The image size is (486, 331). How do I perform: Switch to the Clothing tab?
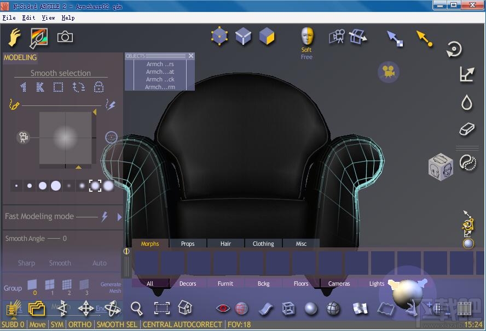tap(263, 244)
